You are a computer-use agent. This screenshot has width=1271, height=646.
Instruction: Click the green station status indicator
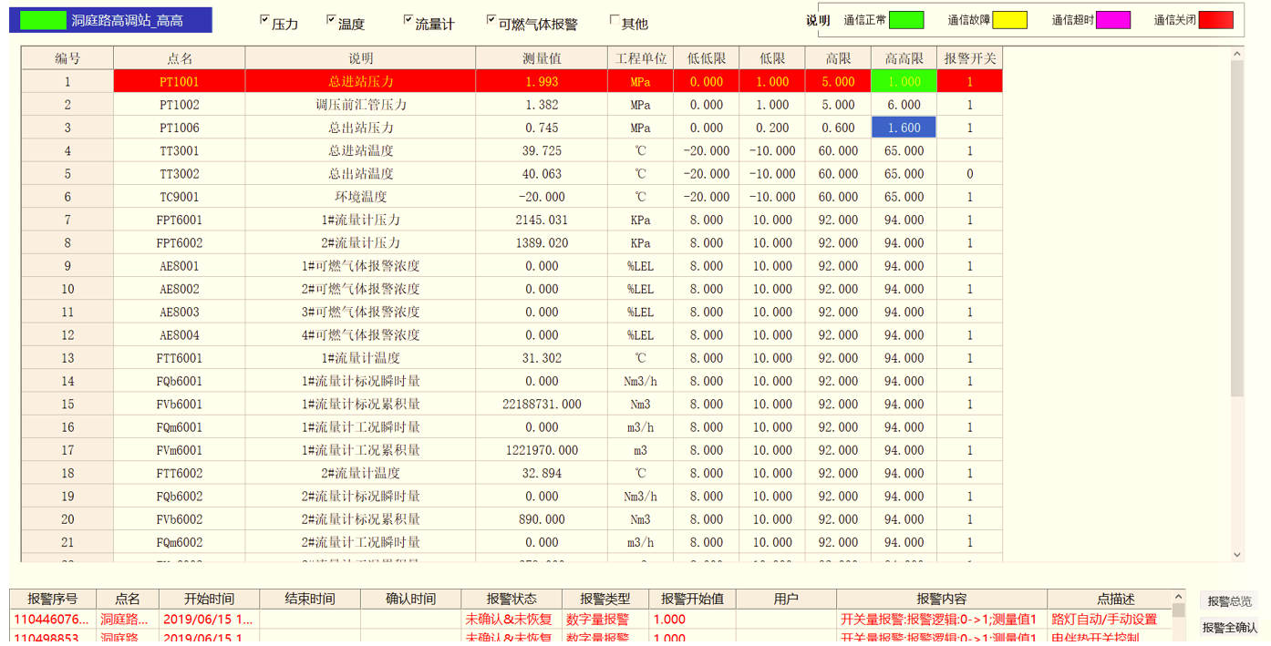pyautogui.click(x=43, y=20)
